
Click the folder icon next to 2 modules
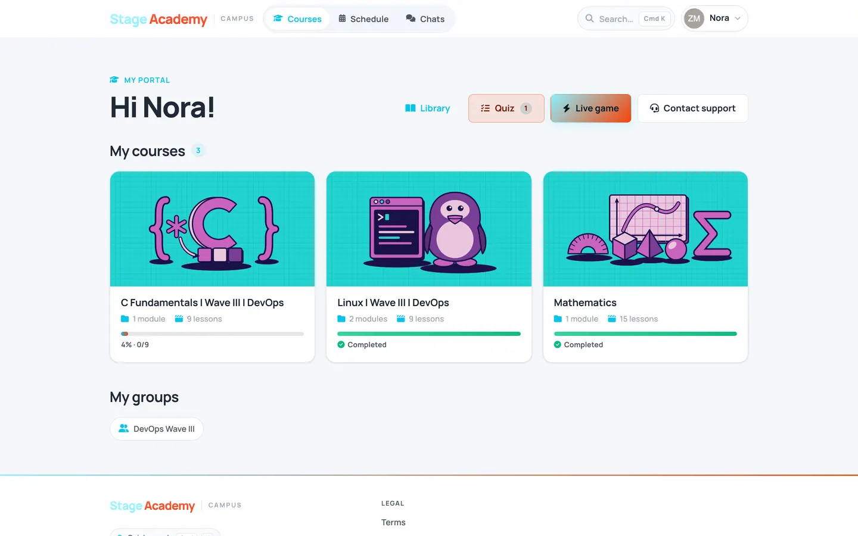click(341, 319)
